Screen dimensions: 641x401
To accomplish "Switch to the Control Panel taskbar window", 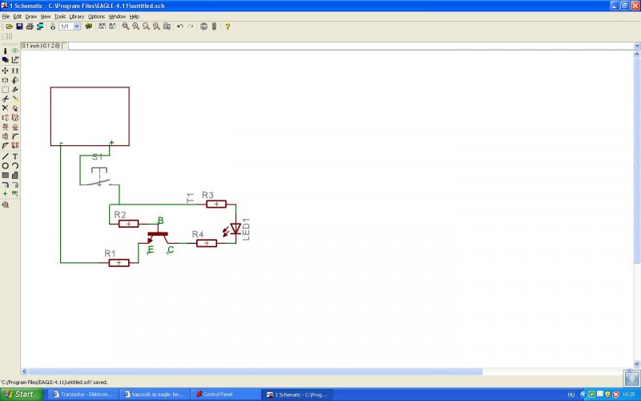I will pos(225,395).
